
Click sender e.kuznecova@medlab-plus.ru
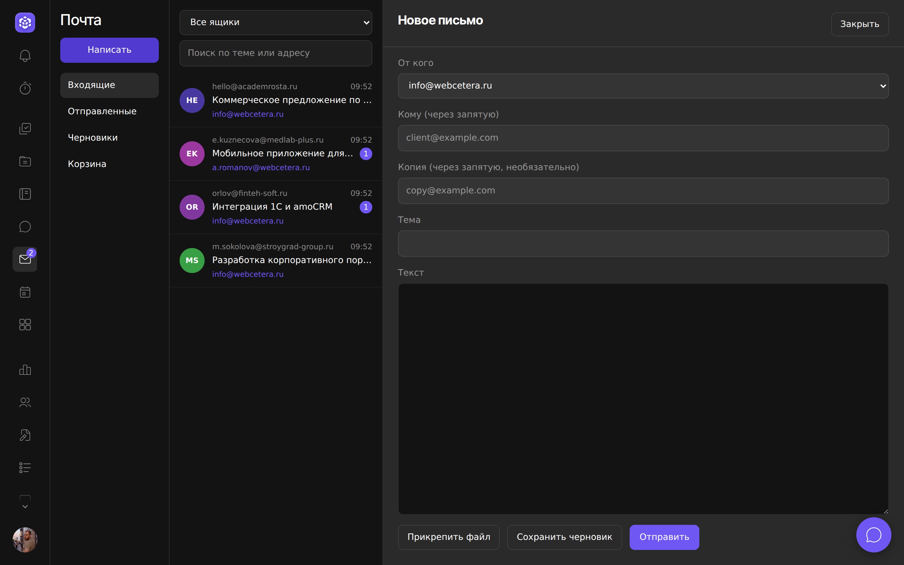[x=267, y=140]
